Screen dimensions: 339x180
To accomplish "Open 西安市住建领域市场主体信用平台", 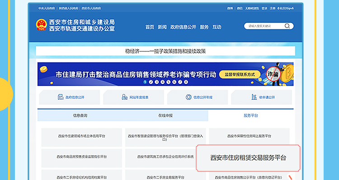I will [x=82, y=137].
